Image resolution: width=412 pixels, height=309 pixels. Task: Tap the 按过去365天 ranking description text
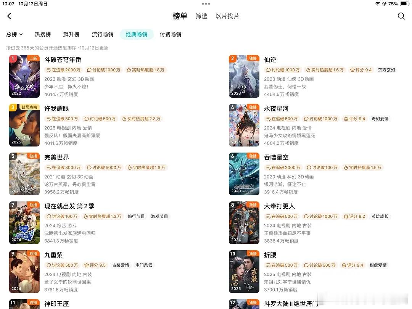pos(57,48)
